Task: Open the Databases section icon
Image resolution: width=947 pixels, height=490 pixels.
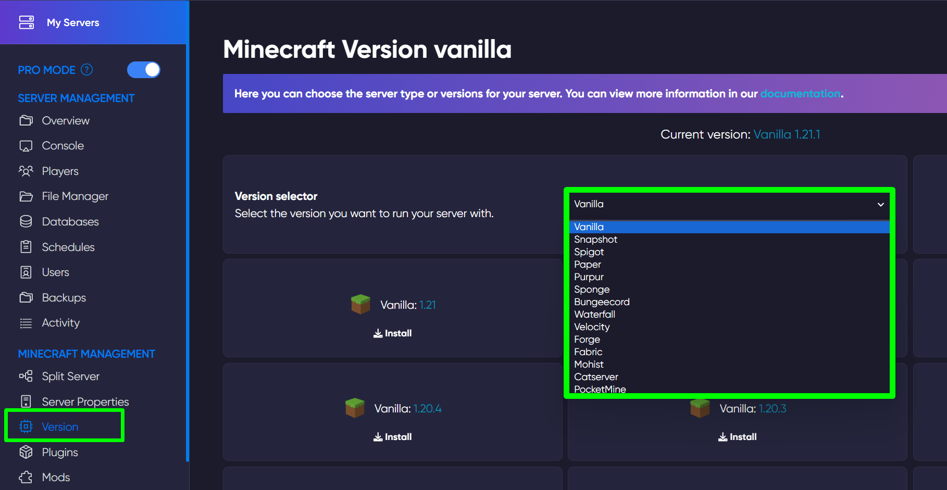Action: [26, 221]
